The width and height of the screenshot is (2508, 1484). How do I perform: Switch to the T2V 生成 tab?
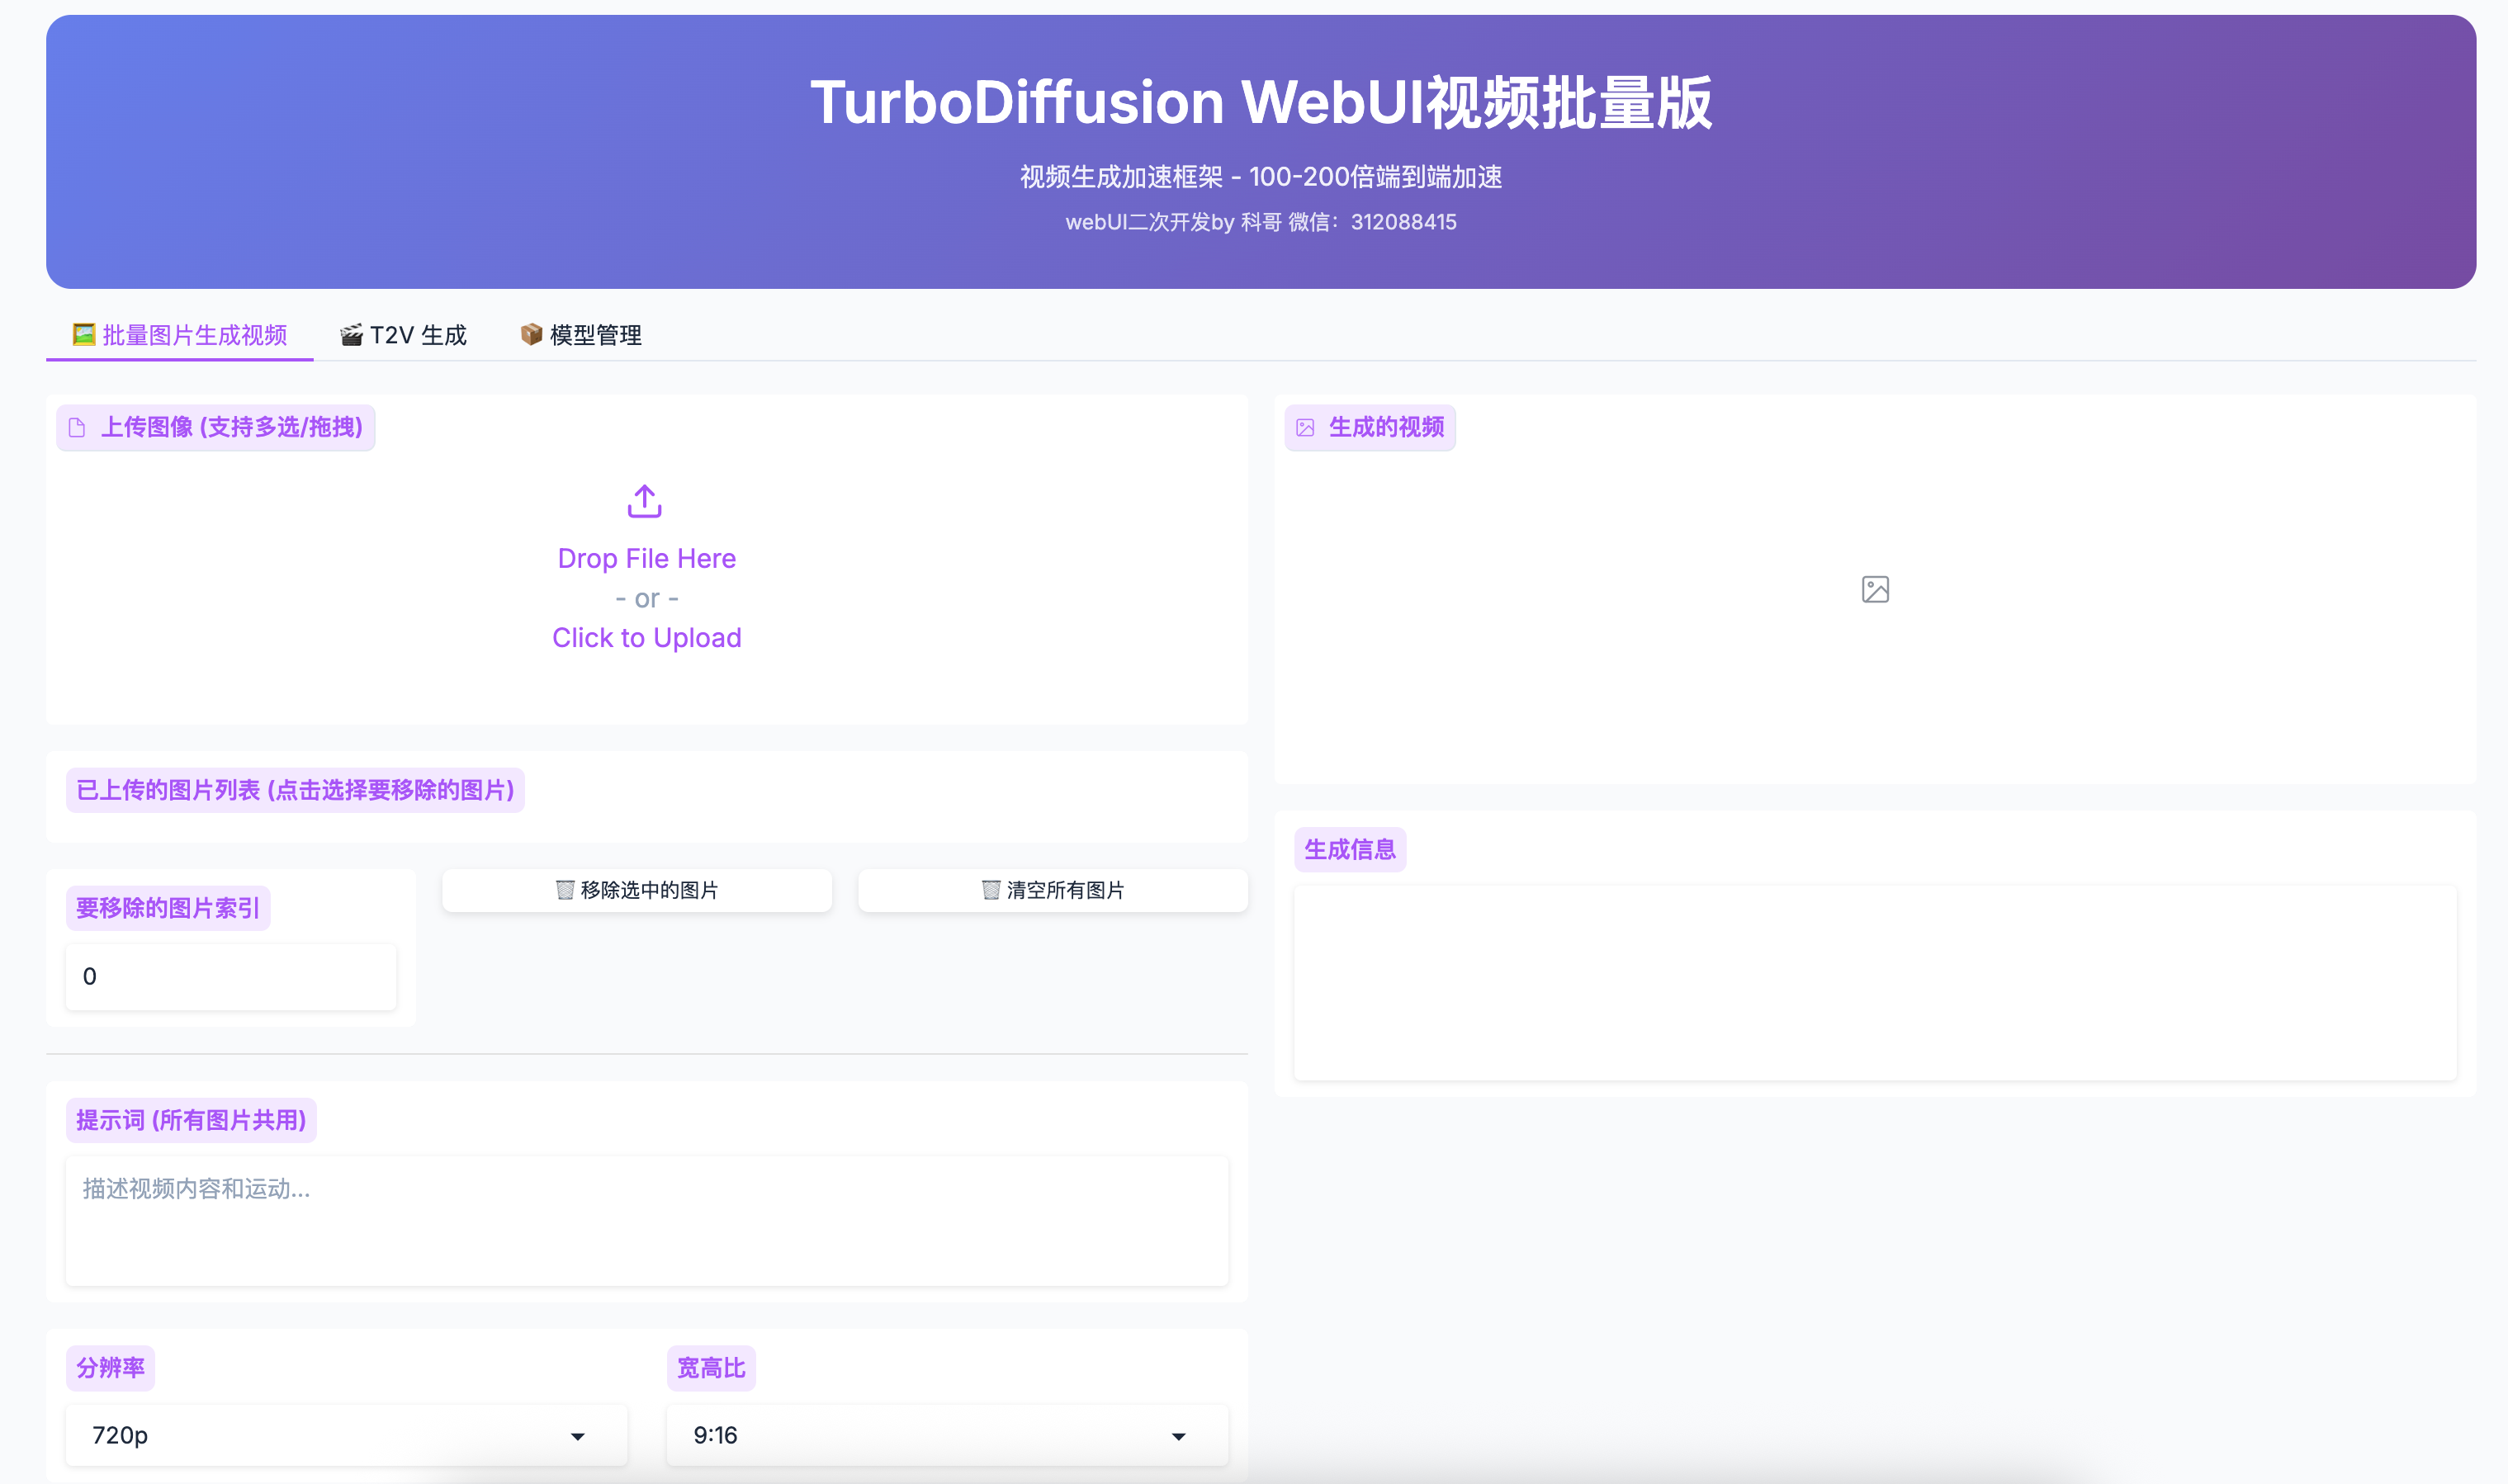[x=417, y=335]
